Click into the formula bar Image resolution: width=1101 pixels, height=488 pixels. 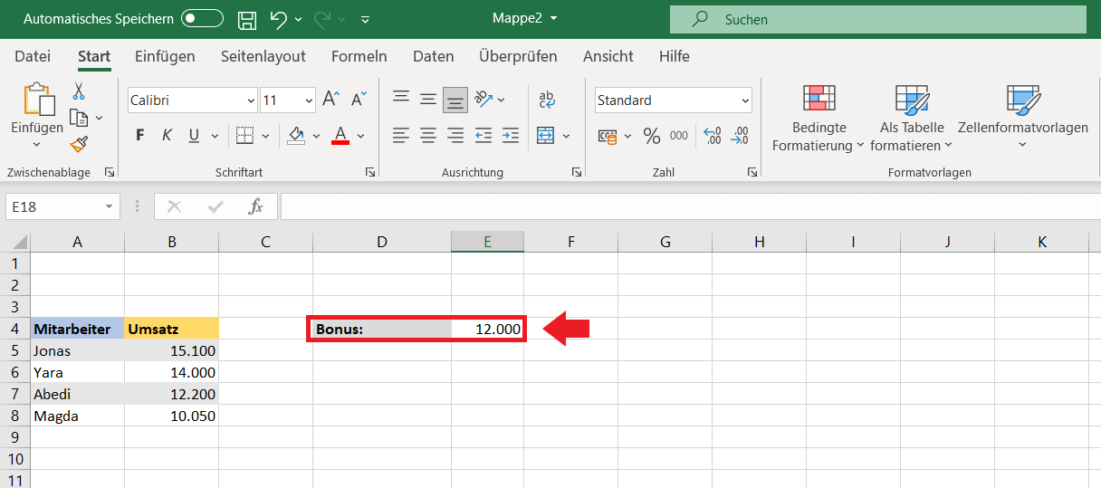[x=691, y=206]
